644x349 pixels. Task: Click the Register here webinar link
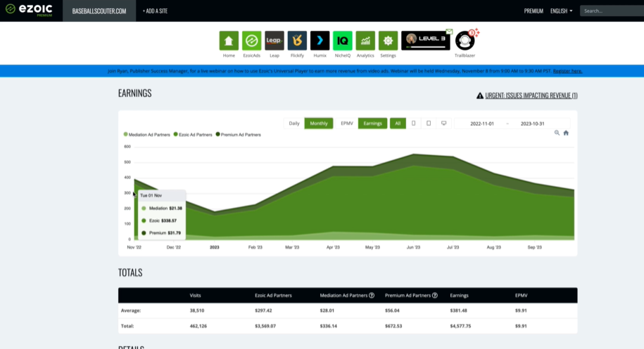click(567, 71)
